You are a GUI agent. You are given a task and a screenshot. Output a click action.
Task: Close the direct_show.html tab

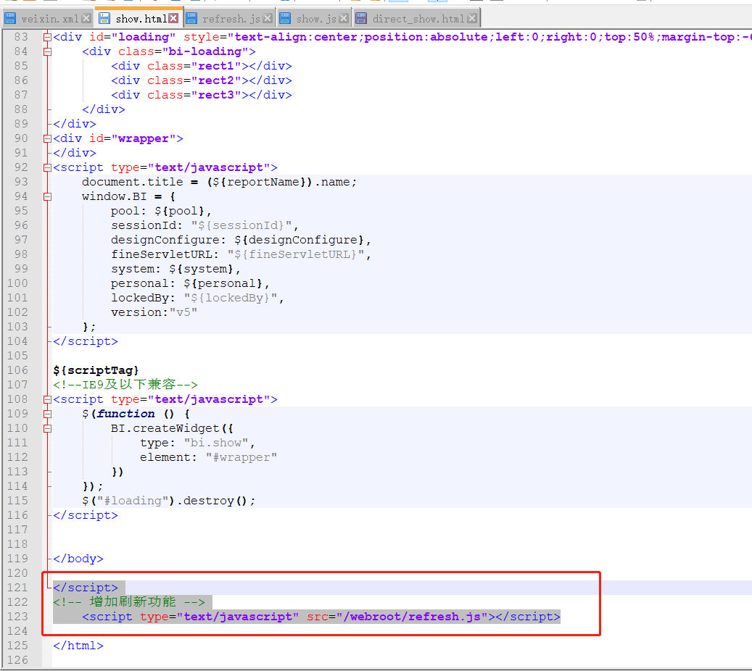472,18
